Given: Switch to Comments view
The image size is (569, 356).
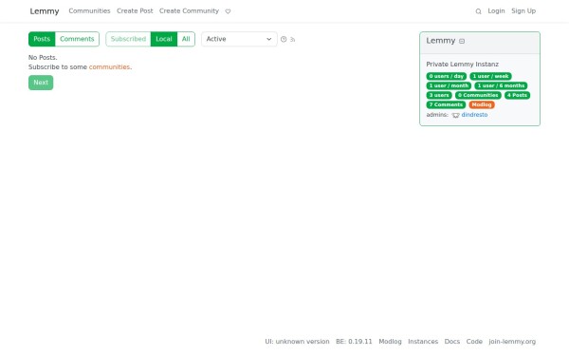Looking at the screenshot, I should coord(77,39).
